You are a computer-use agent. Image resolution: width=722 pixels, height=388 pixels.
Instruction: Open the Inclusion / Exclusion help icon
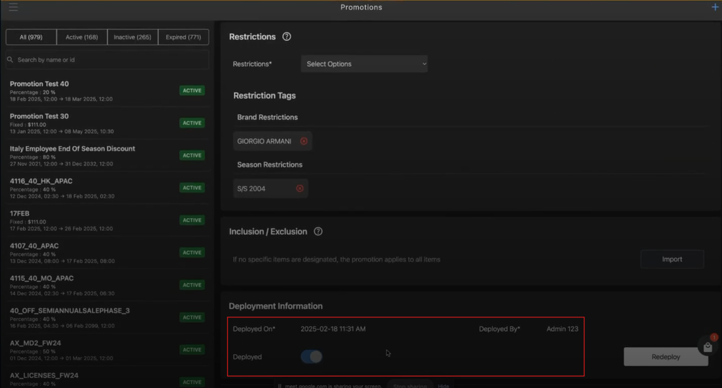click(318, 231)
